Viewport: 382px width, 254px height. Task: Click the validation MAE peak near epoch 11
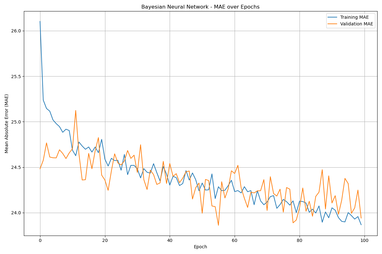click(76, 110)
